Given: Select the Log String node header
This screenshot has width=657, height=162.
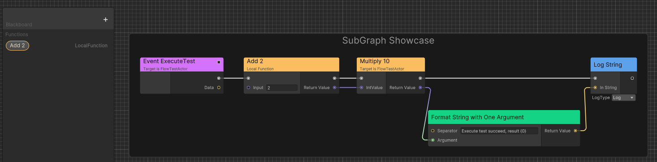Looking at the screenshot, I should coord(614,64).
